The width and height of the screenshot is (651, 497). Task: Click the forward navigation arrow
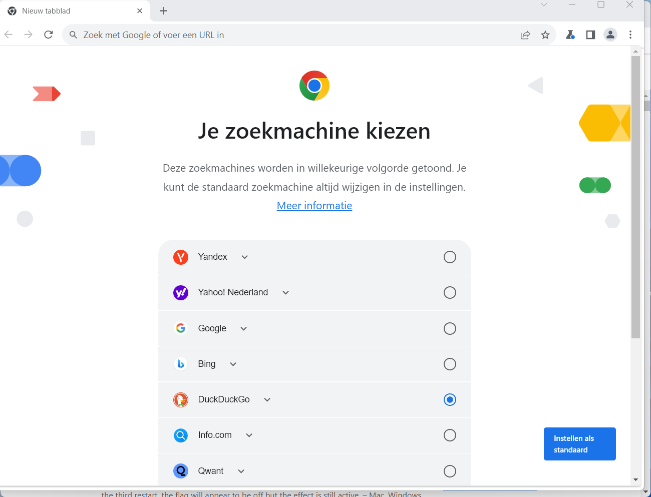pyautogui.click(x=29, y=35)
